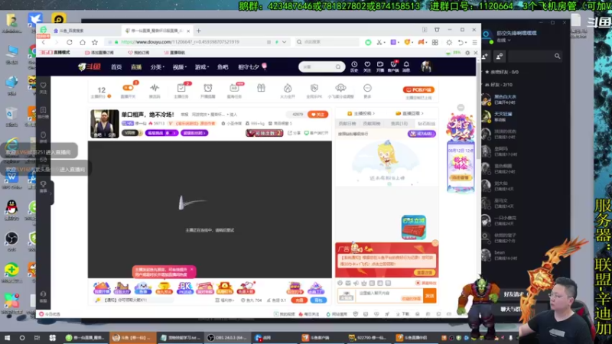Click the blue backpack button under player
This screenshot has height=344, width=612.
(318, 300)
